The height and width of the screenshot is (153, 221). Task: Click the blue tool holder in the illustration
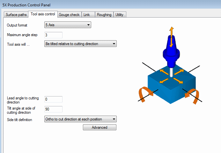pos(171,51)
